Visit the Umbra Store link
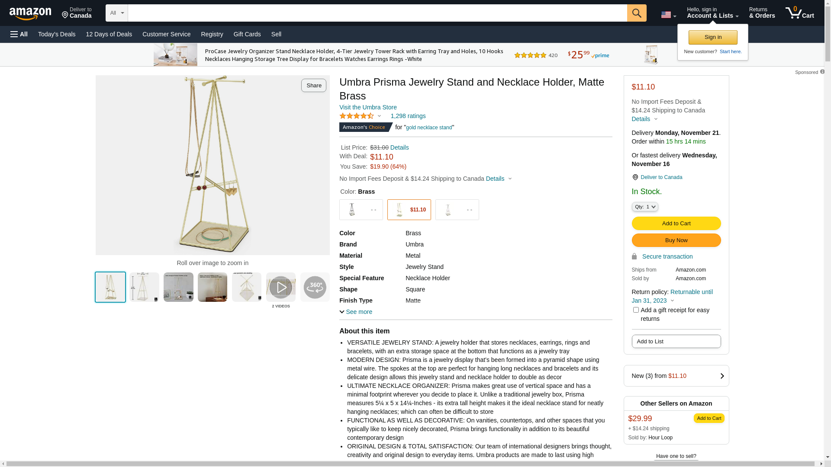The width and height of the screenshot is (831, 467). (x=368, y=107)
